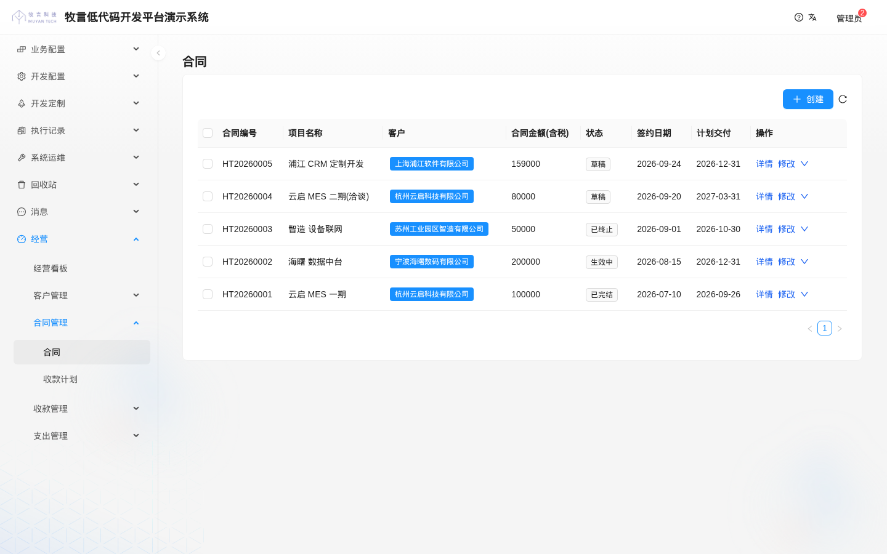Click the 消息 chat bubble icon
Image resolution: width=887 pixels, height=554 pixels.
pos(22,212)
